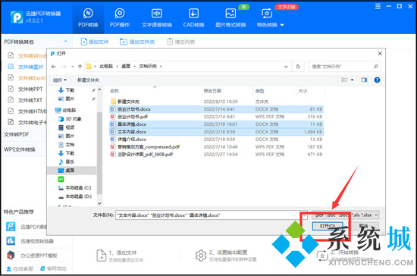Select 3D 对象 in navigation tree
Viewport: 417px width, 276px height.
point(70,119)
